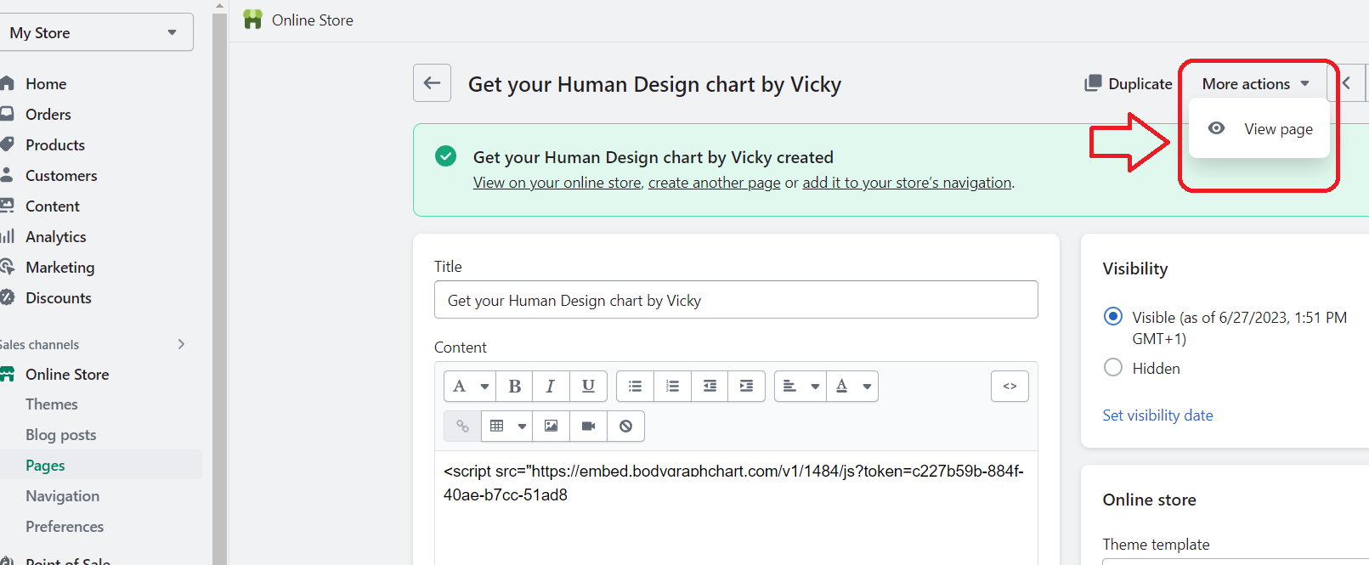Viewport: 1369px width, 565px height.
Task: Click the Online Store header icon
Action: (x=252, y=20)
